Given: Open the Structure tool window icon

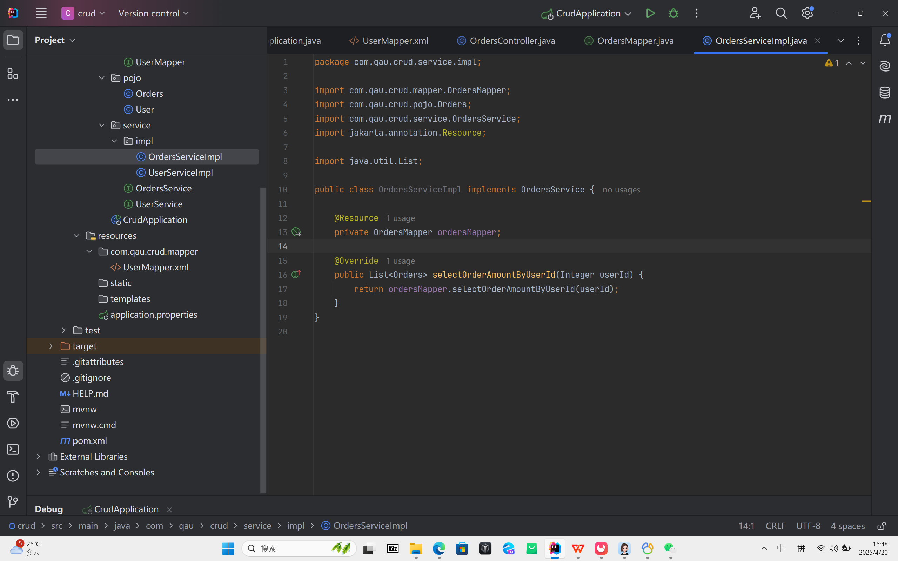Looking at the screenshot, I should [x=13, y=74].
